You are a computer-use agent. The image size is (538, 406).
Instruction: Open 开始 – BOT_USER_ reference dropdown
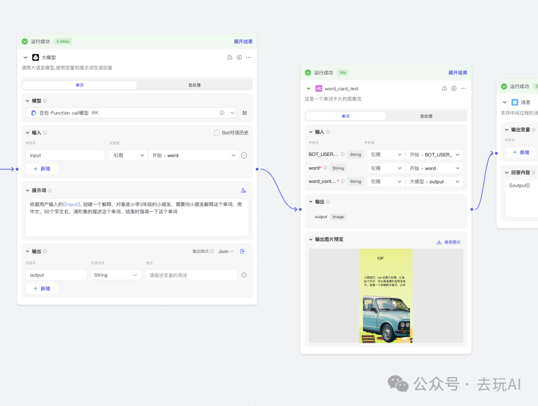coord(434,154)
